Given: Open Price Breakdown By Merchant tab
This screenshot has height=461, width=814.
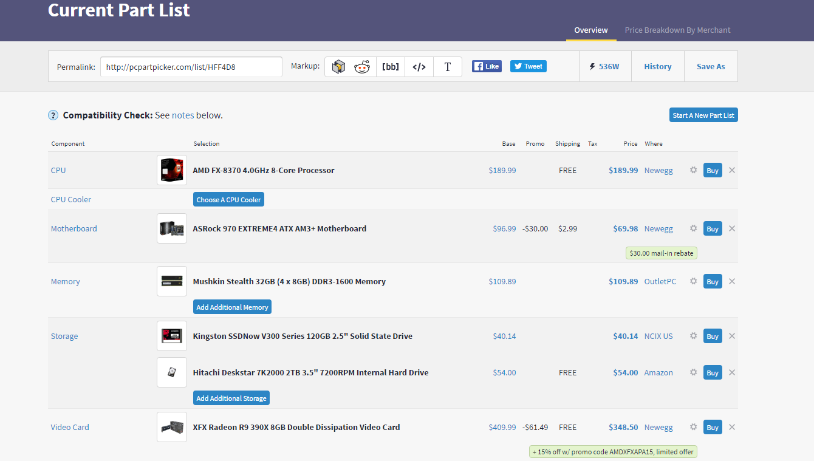Looking at the screenshot, I should pyautogui.click(x=677, y=30).
